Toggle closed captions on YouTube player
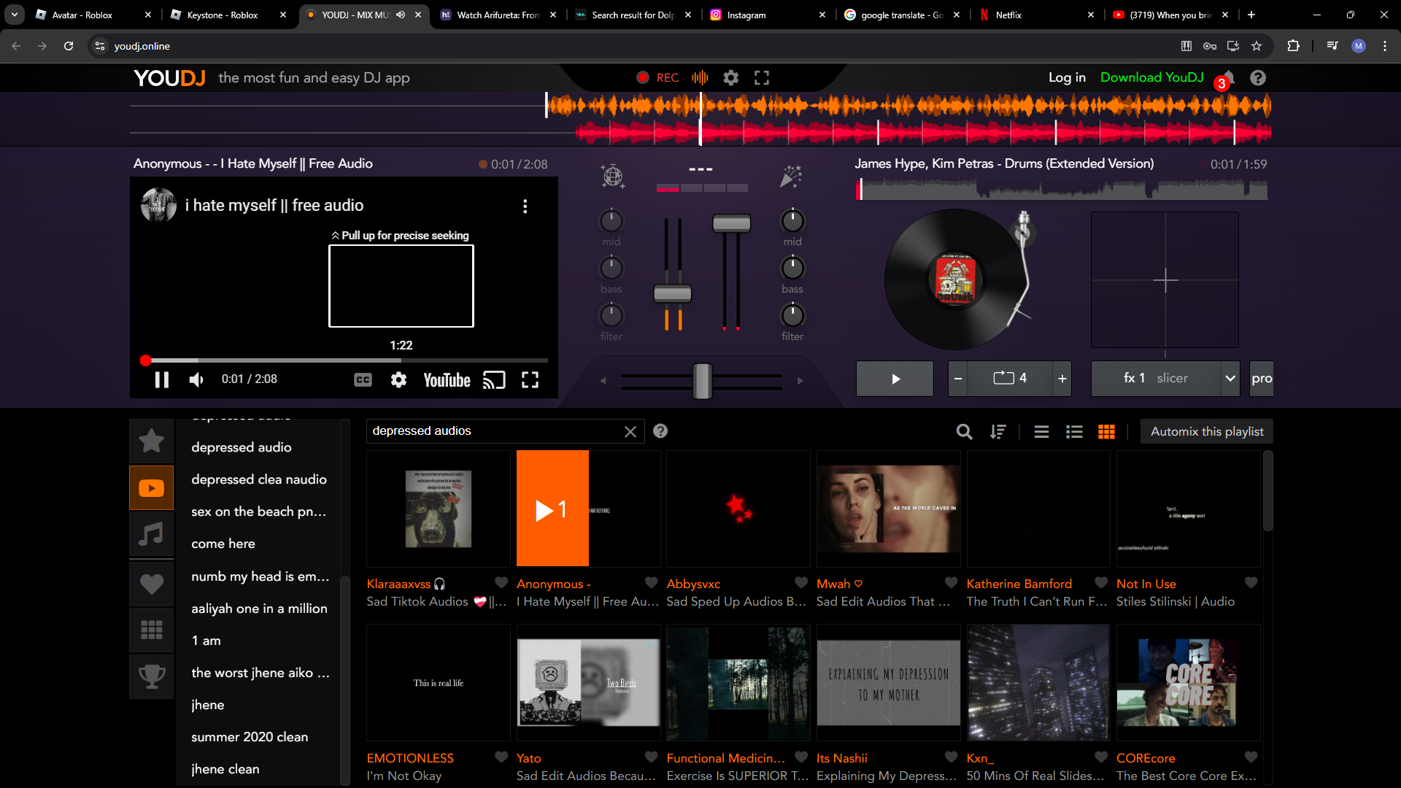Screen dimensions: 1401x788 pos(363,379)
